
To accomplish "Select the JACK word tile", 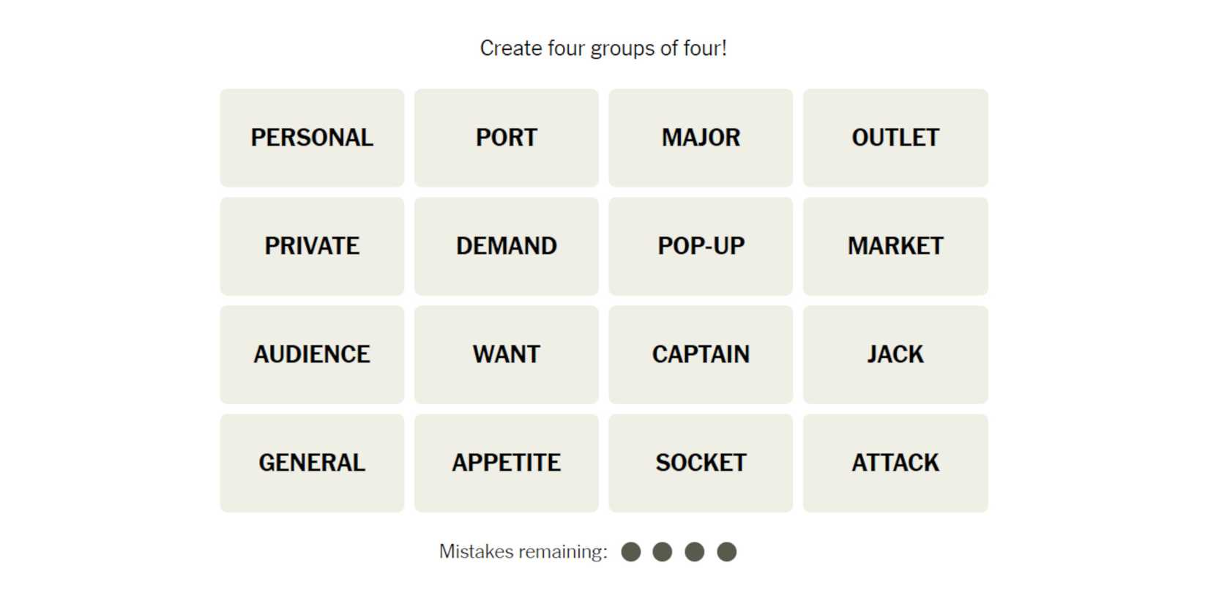I will pyautogui.click(x=895, y=354).
